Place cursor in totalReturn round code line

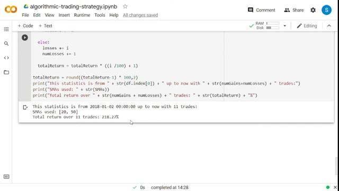click(x=85, y=77)
